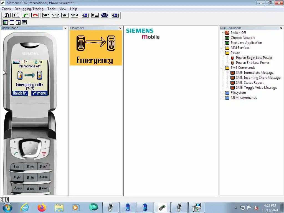Image resolution: width=284 pixels, height=213 pixels.
Task: Close the ClampShell panel
Action: tap(120, 28)
